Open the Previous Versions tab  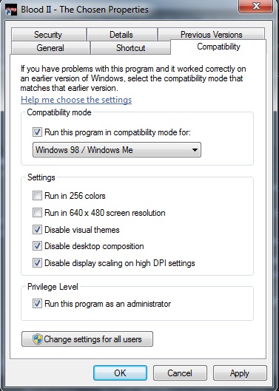tap(212, 34)
